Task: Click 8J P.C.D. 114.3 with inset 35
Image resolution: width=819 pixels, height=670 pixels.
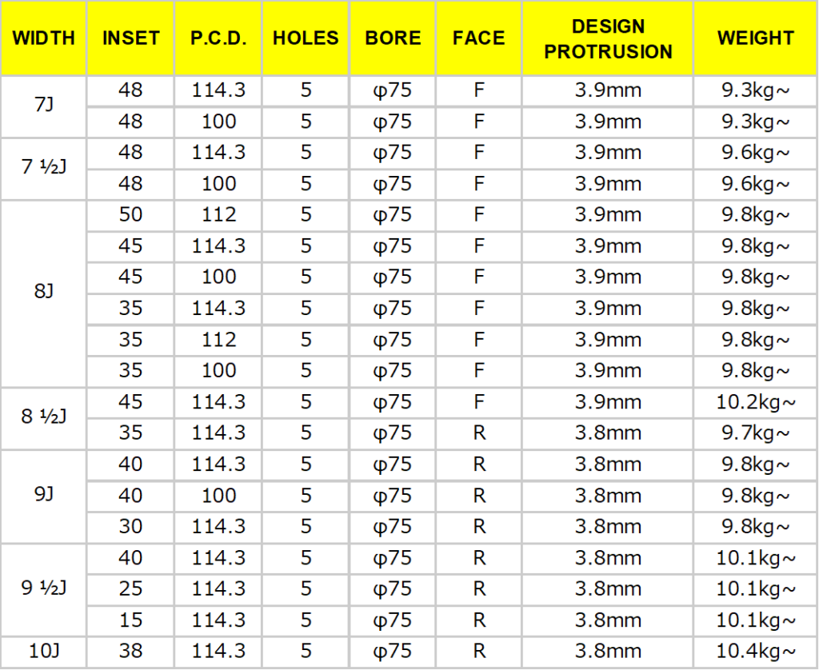Action: point(218,309)
